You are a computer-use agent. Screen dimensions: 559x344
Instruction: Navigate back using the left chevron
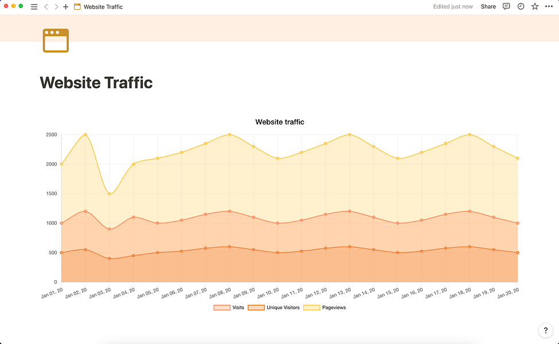click(46, 6)
